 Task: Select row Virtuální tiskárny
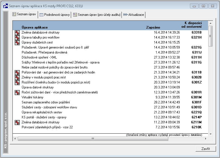tap(110, 97)
